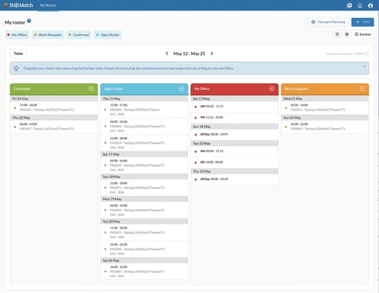Select the Open Roster column header
Image resolution: width=379 pixels, height=293 pixels.
[144, 89]
